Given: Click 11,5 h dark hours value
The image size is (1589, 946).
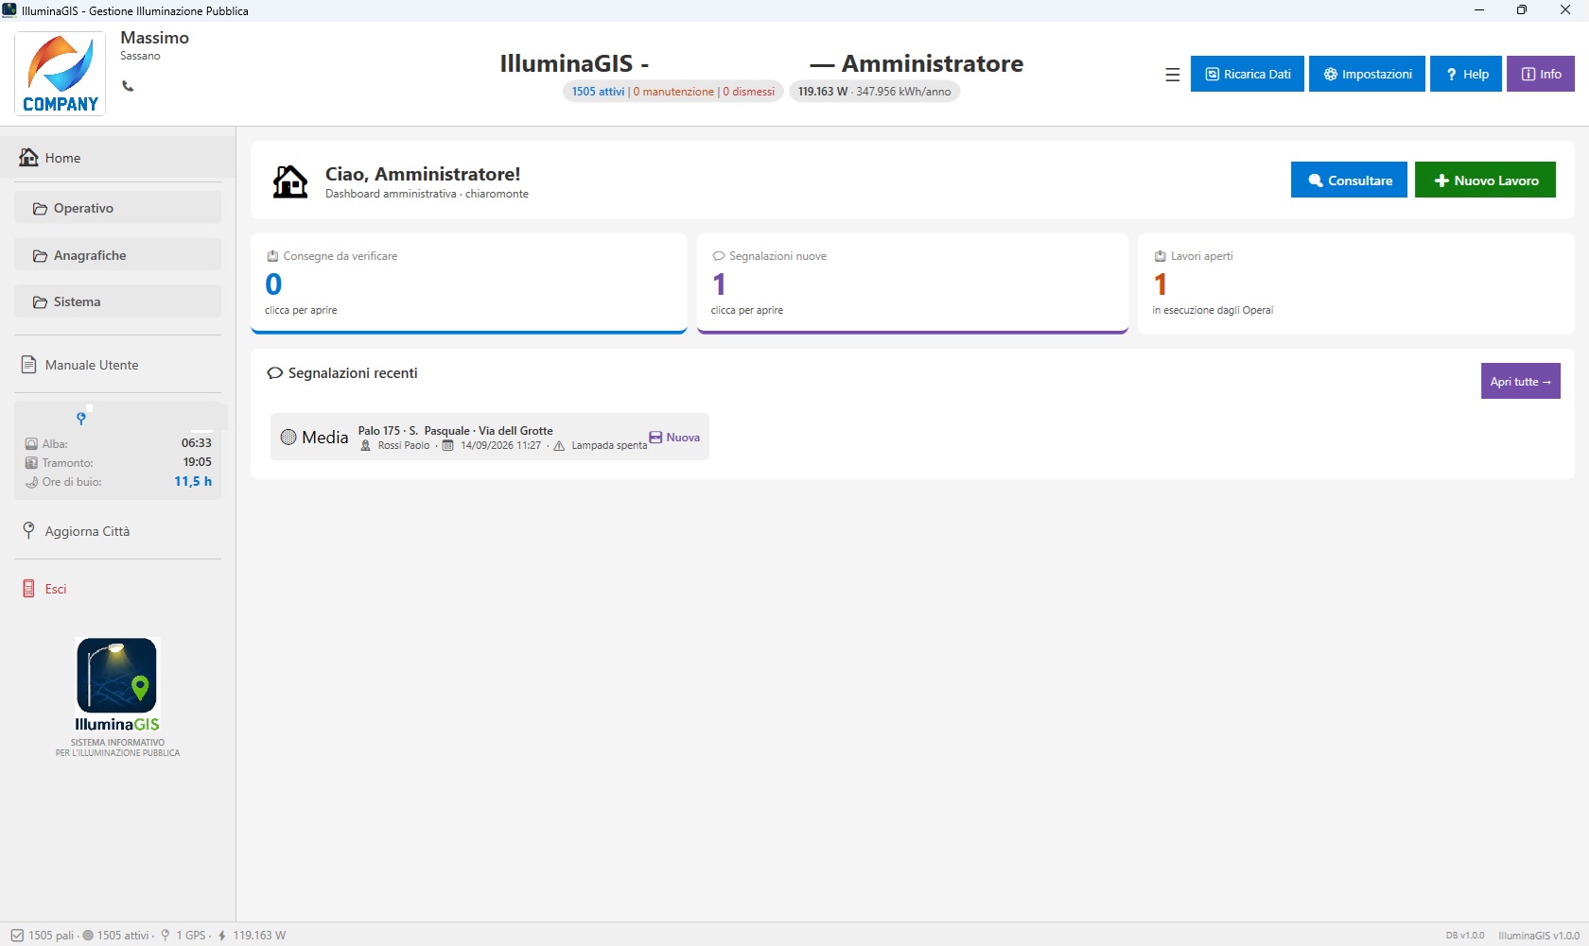Looking at the screenshot, I should click(x=193, y=482).
